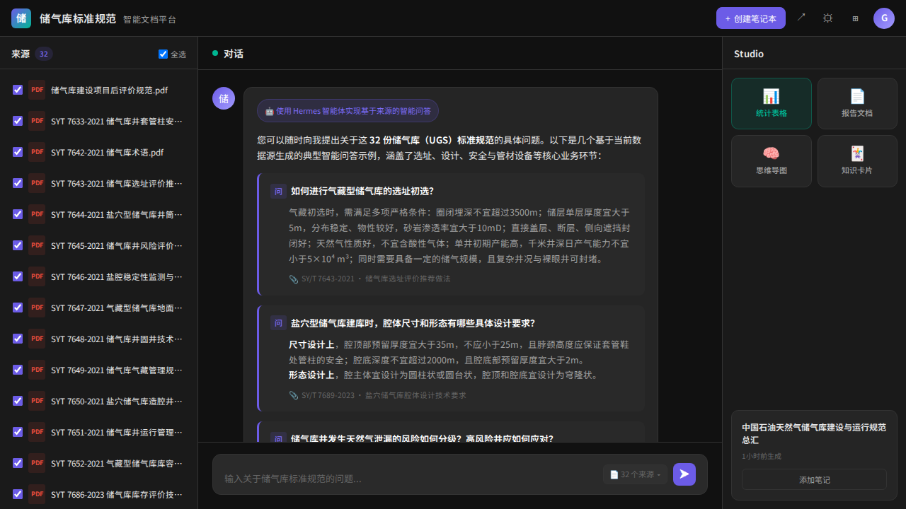Click PDF icon of SYT 7646-2021 file
This screenshot has width=906, height=509.
coord(37,276)
